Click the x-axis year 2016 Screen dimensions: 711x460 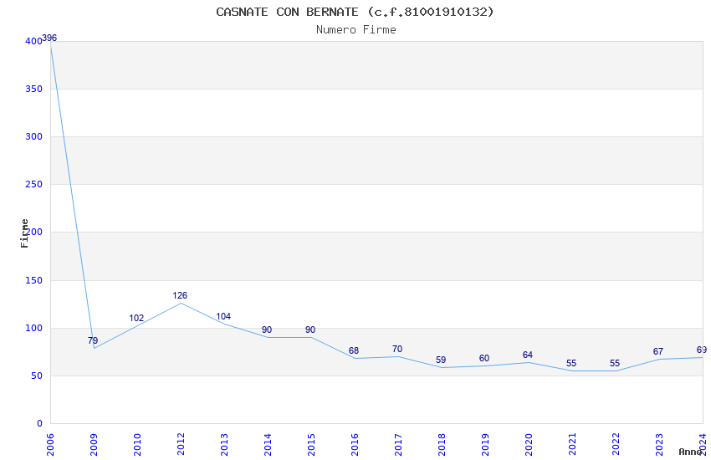point(355,445)
